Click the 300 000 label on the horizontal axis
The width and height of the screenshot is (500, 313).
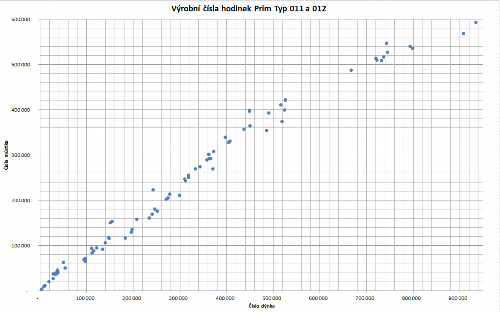(179, 298)
